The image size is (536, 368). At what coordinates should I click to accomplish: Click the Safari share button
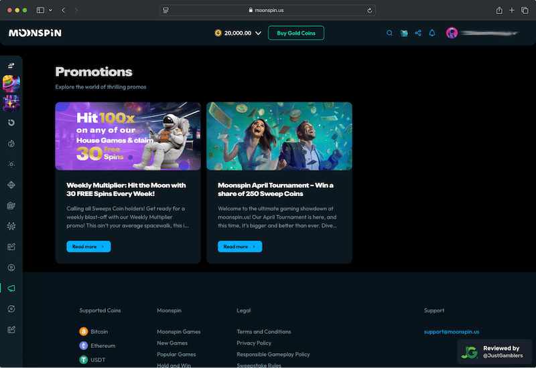(499, 10)
